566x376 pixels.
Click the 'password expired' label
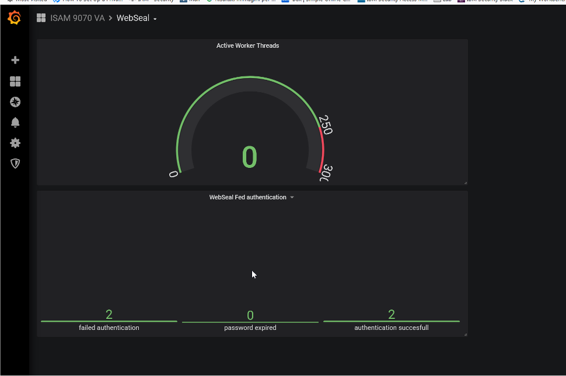point(250,328)
